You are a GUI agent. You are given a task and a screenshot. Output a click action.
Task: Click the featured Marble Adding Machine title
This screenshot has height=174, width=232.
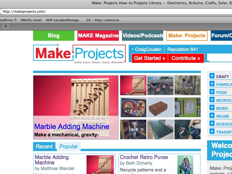point(72,126)
